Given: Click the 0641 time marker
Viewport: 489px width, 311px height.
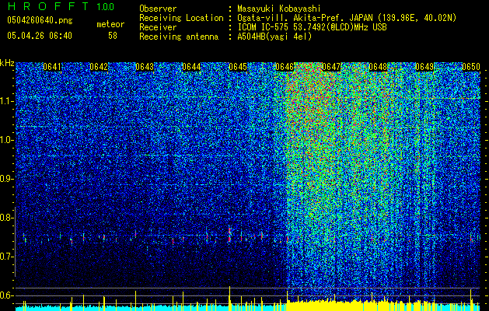Looking at the screenshot, I should (52, 67).
